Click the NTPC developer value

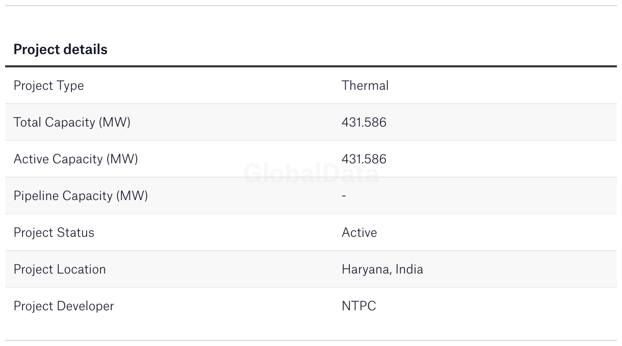359,306
